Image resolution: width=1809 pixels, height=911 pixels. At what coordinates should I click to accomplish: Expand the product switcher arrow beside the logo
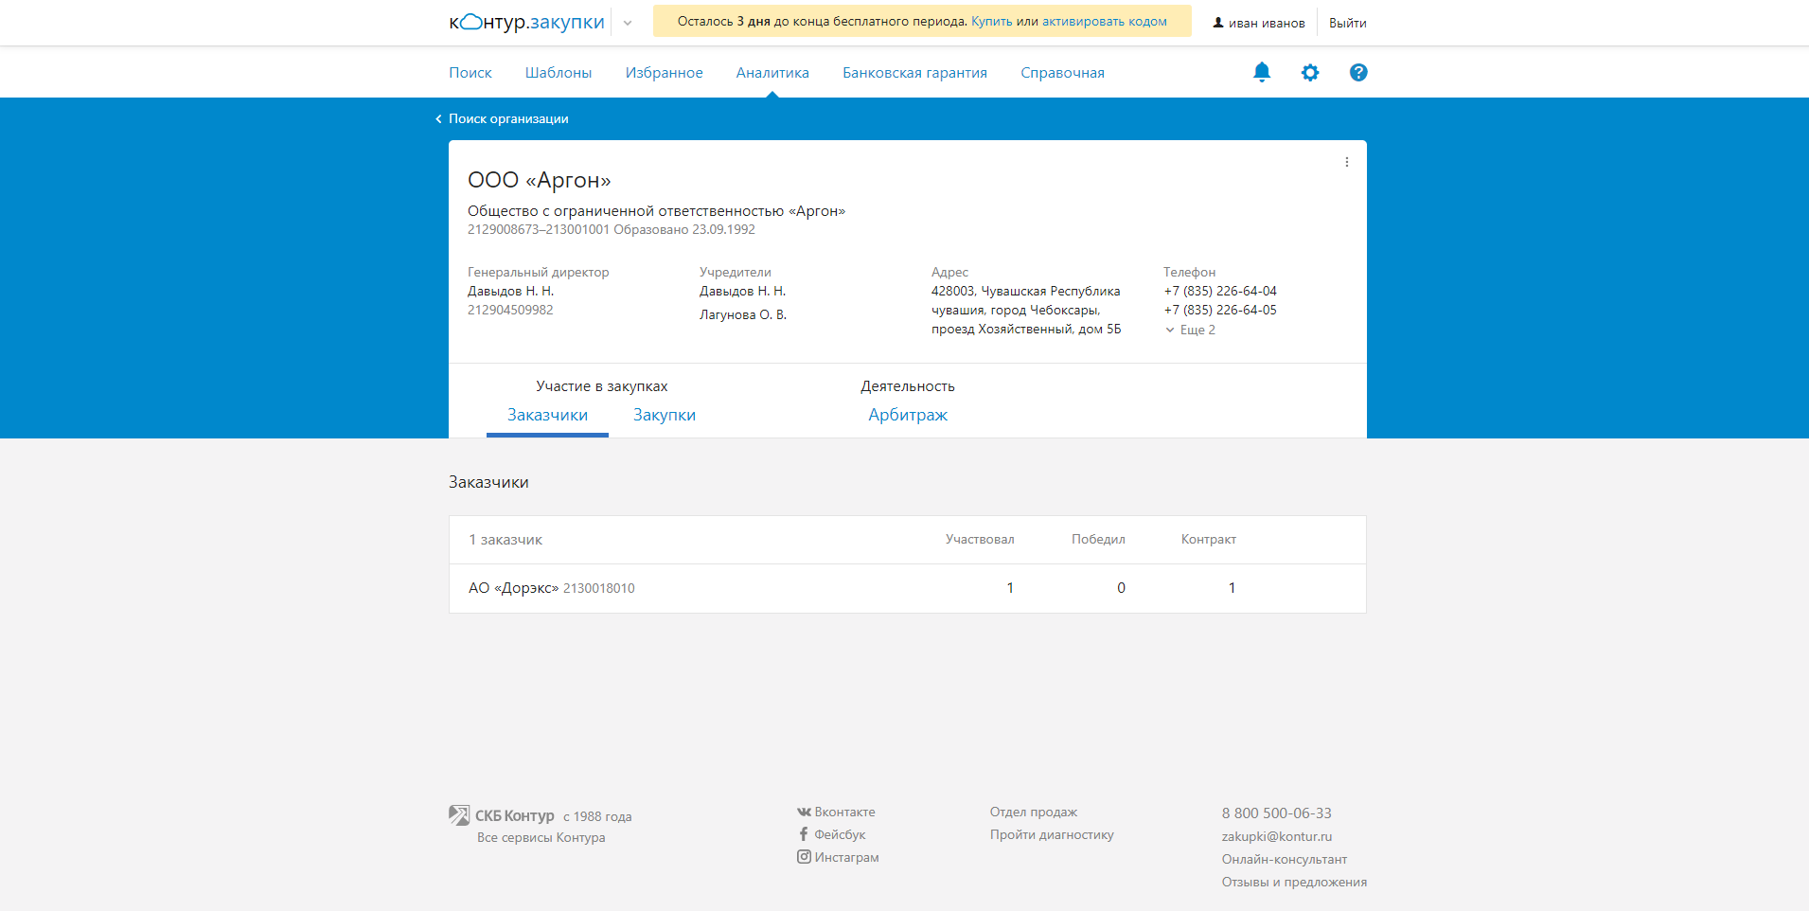628,23
